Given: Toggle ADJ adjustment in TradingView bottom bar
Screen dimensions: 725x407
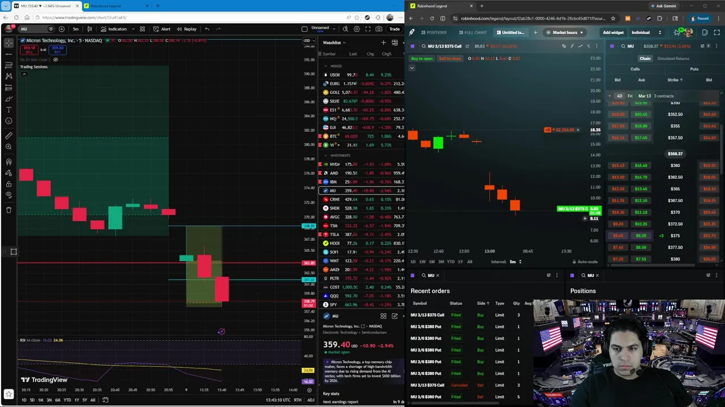Looking at the screenshot, I should (x=310, y=400).
